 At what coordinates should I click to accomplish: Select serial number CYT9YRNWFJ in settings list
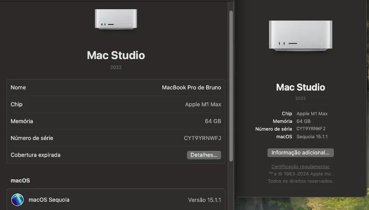(202, 138)
